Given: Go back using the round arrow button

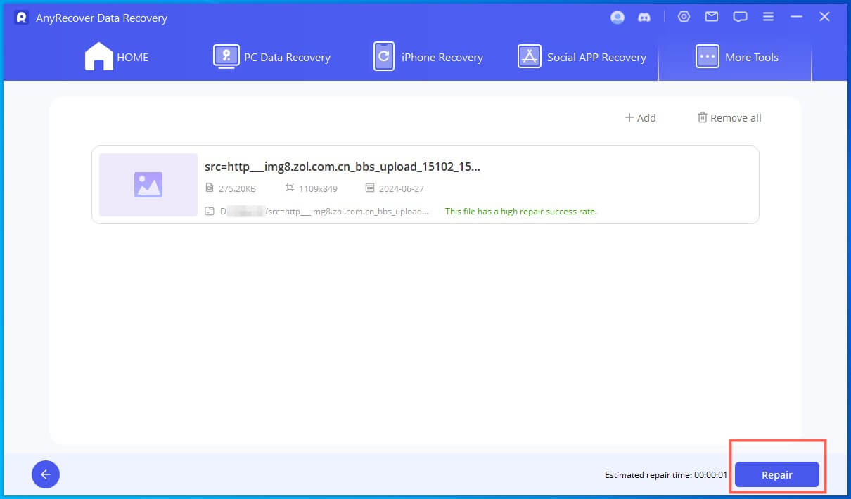Looking at the screenshot, I should (x=46, y=474).
